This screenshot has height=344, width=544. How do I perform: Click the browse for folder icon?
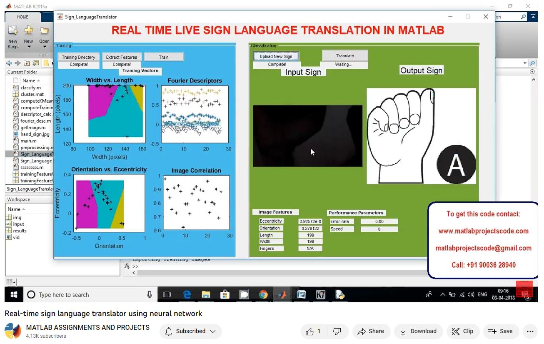pyautogui.click(x=35, y=63)
